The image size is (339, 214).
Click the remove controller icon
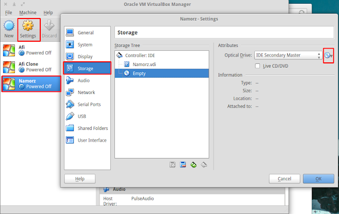click(204, 165)
